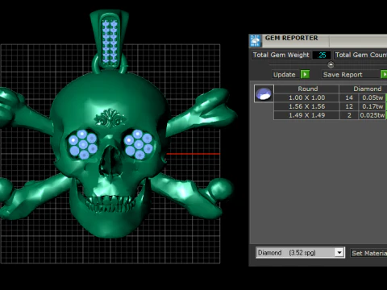Click the 0.17tw weight cell
Viewport: 387px width, 290px height.
[372, 106]
